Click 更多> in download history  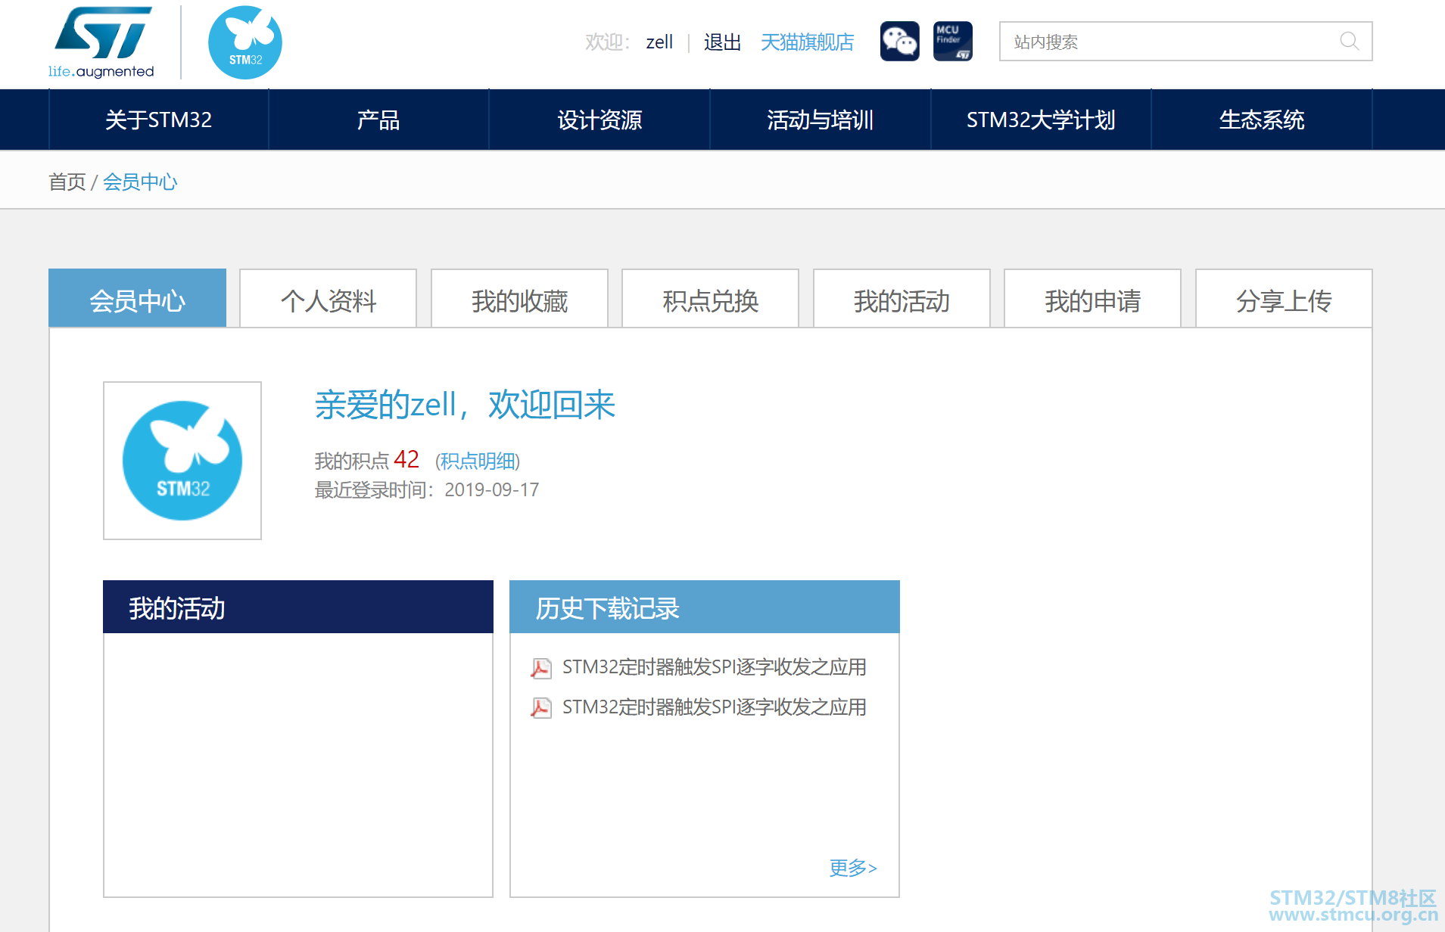(853, 868)
